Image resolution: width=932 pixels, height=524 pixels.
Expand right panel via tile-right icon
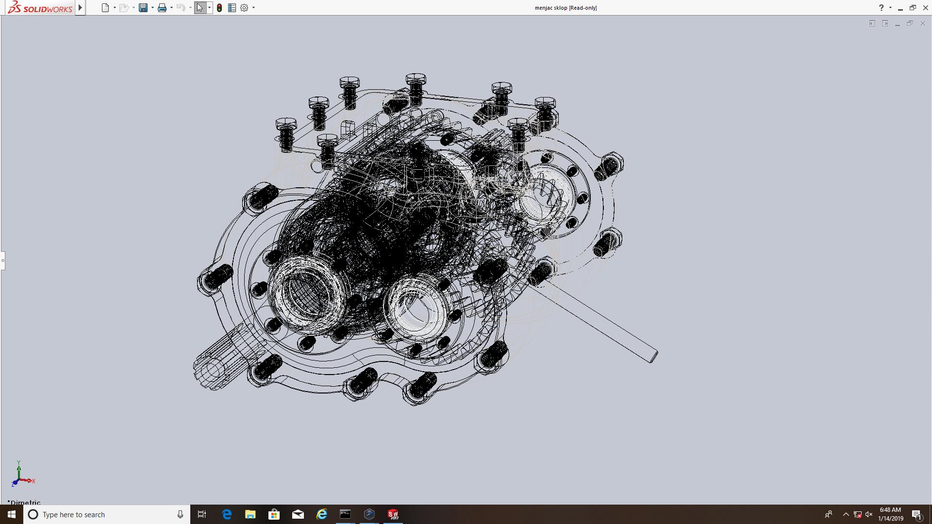click(885, 23)
